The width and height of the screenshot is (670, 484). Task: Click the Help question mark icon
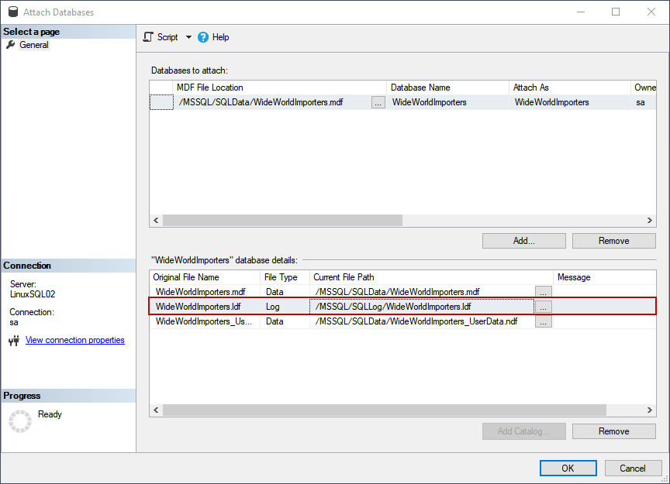tap(203, 37)
